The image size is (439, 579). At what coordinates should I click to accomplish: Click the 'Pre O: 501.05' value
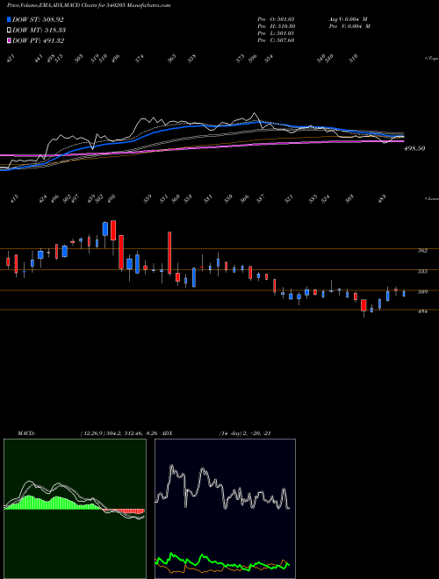[x=276, y=18]
